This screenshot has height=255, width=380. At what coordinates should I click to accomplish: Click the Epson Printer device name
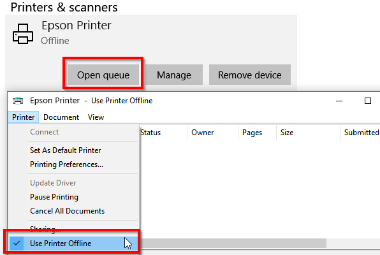[x=77, y=25]
